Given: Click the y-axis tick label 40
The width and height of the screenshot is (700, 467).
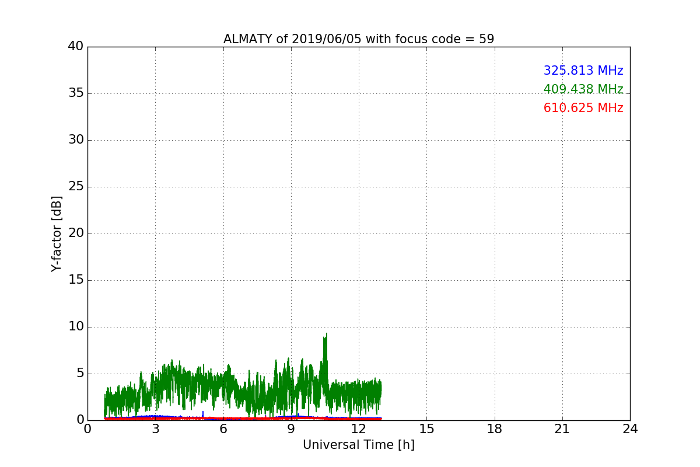Looking at the screenshot, I should (76, 47).
